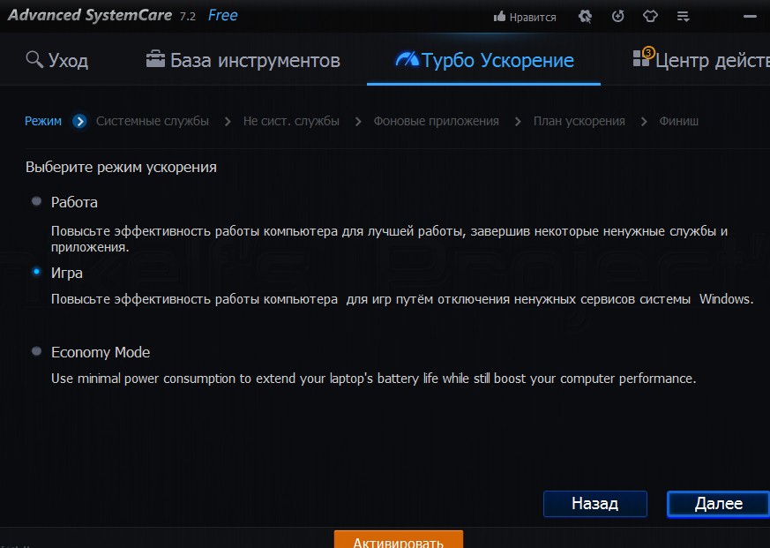Select the Работа boost mode
Screen dimensions: 770x548
[x=36, y=201]
